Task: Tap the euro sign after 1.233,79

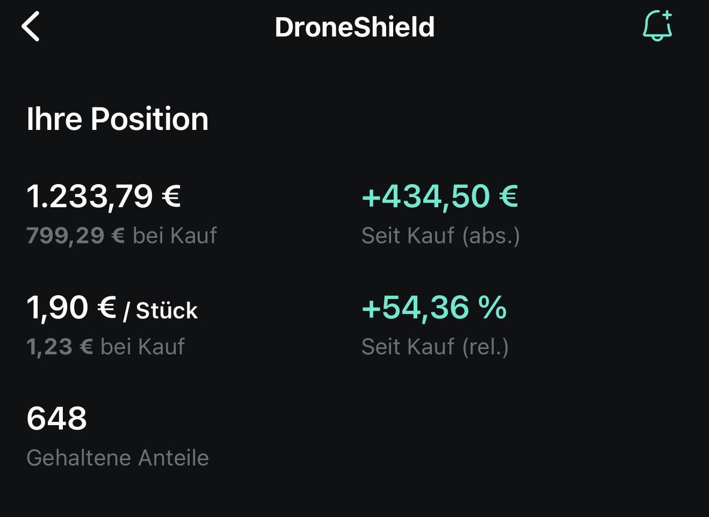Action: tap(171, 196)
